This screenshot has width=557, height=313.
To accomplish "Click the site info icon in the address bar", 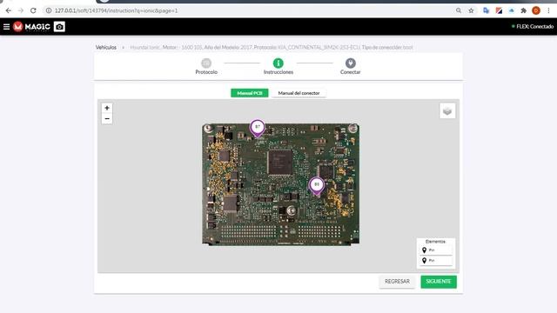I will [49, 10].
